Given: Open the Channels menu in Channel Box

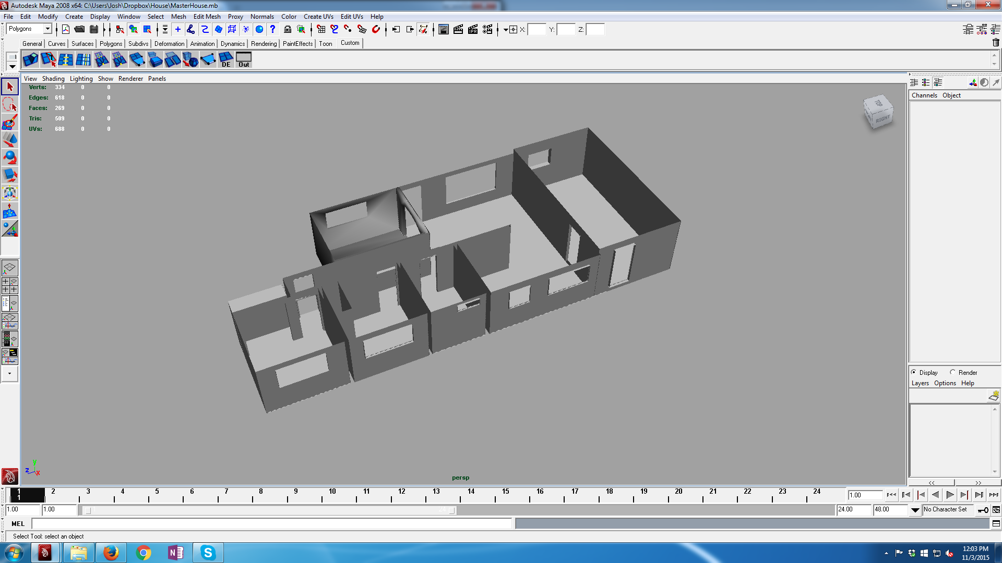Looking at the screenshot, I should [x=924, y=95].
